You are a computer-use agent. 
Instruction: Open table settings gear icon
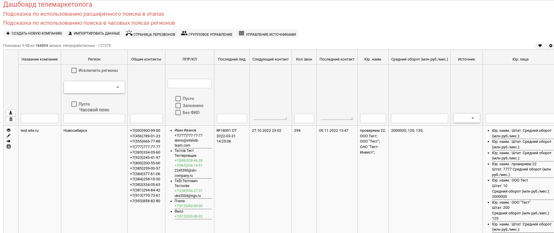pos(551,46)
